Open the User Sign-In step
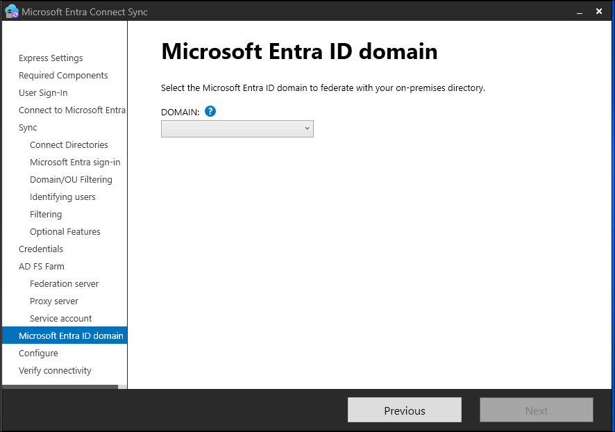 tap(43, 93)
